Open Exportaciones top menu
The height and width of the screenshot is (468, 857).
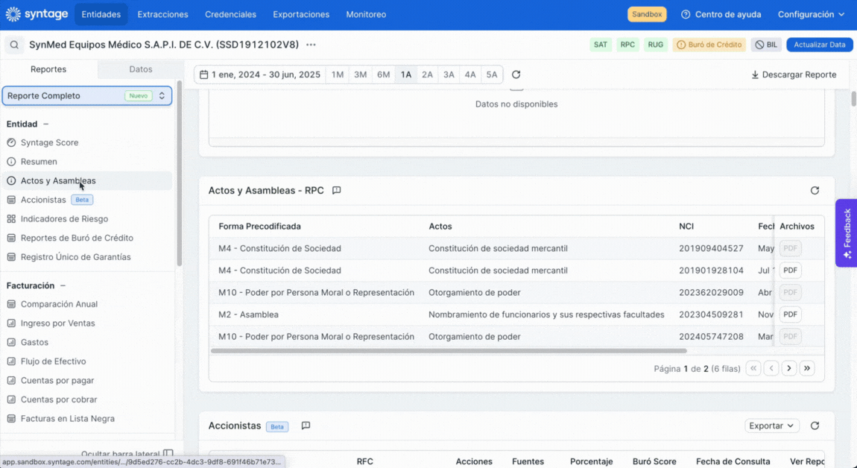(x=301, y=14)
